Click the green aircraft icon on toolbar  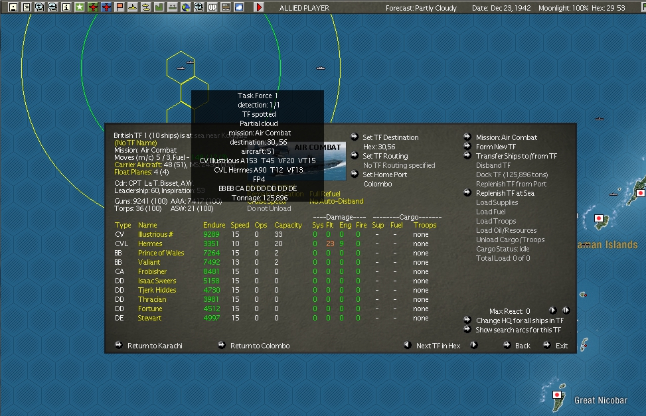click(x=94, y=7)
